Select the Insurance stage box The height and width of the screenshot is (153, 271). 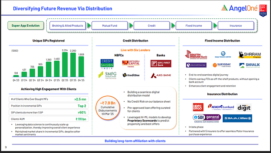tap(236, 26)
